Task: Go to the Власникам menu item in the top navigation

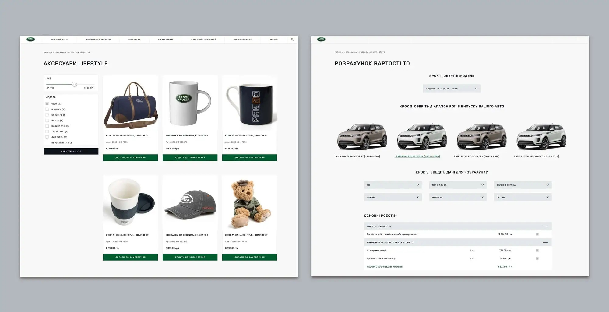Action: coord(135,39)
